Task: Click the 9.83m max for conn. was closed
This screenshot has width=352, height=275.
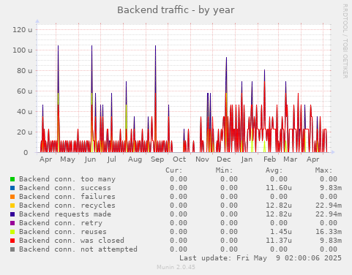Action: pos(331,241)
